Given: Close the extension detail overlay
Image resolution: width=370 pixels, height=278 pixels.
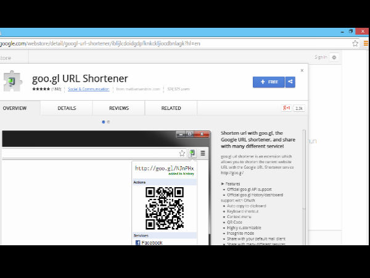Looking at the screenshot, I should pos(302,69).
